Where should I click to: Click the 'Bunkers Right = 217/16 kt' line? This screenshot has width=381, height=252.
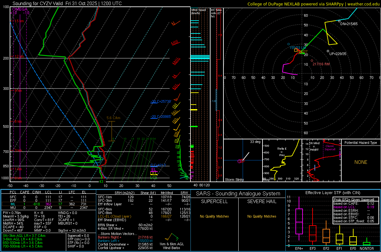[x=125, y=237]
